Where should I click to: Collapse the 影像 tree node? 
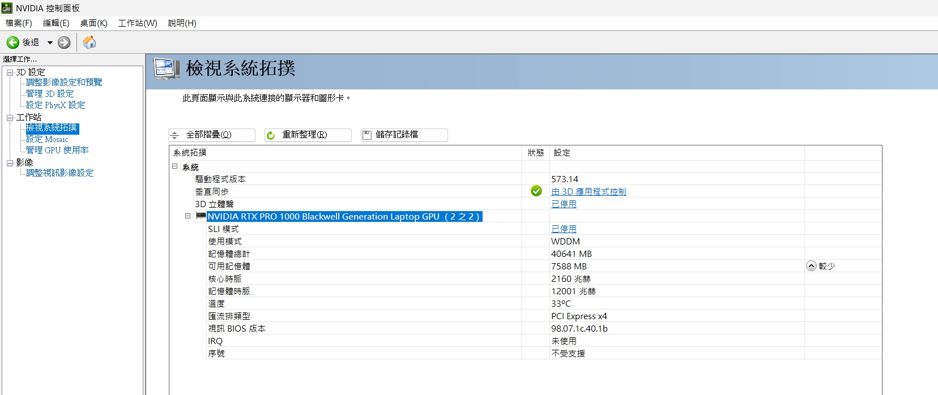[10, 163]
